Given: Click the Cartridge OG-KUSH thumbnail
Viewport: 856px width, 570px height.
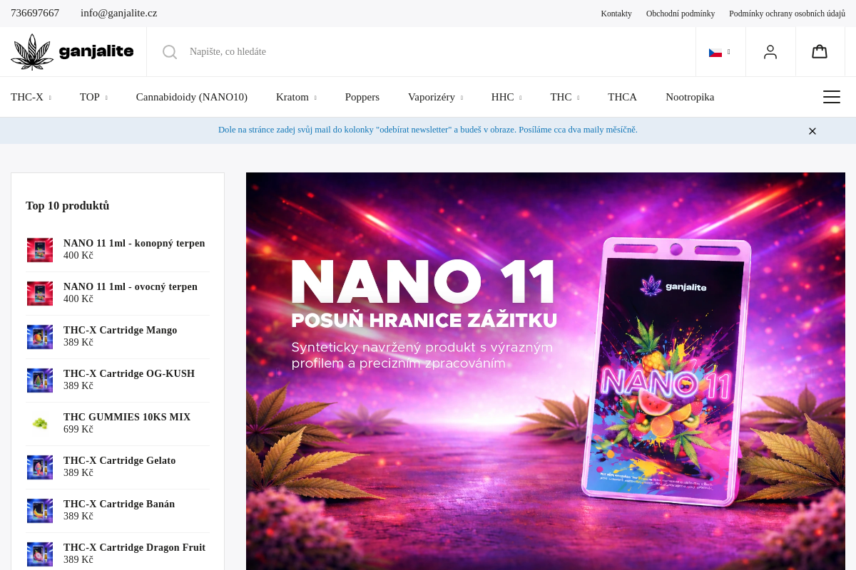Looking at the screenshot, I should pos(40,380).
